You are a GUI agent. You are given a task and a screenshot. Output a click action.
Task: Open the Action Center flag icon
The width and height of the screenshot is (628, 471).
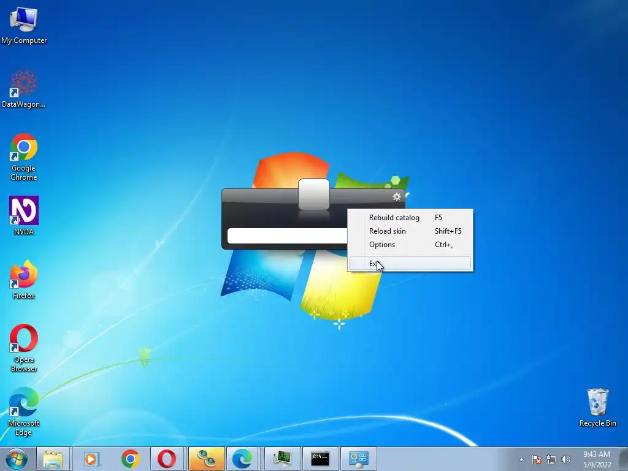click(537, 459)
